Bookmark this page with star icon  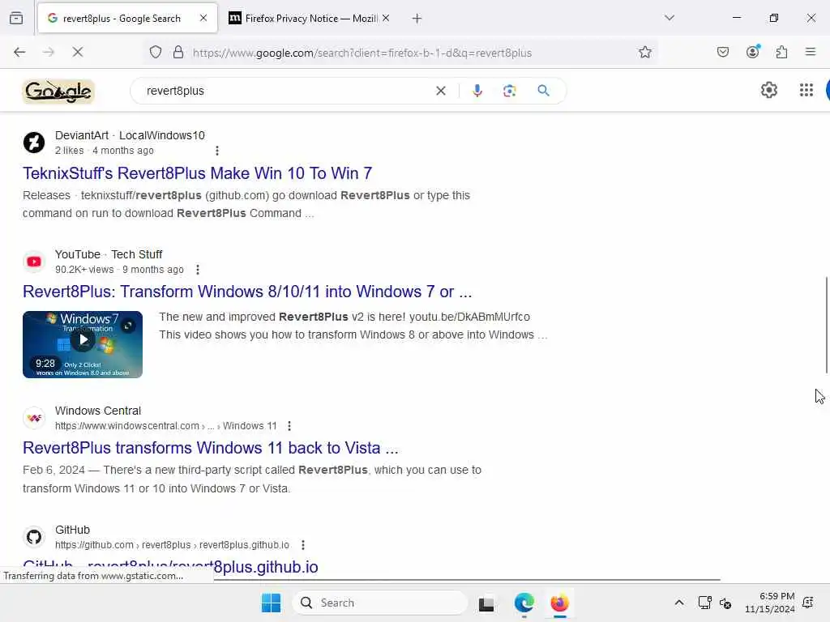(x=644, y=53)
